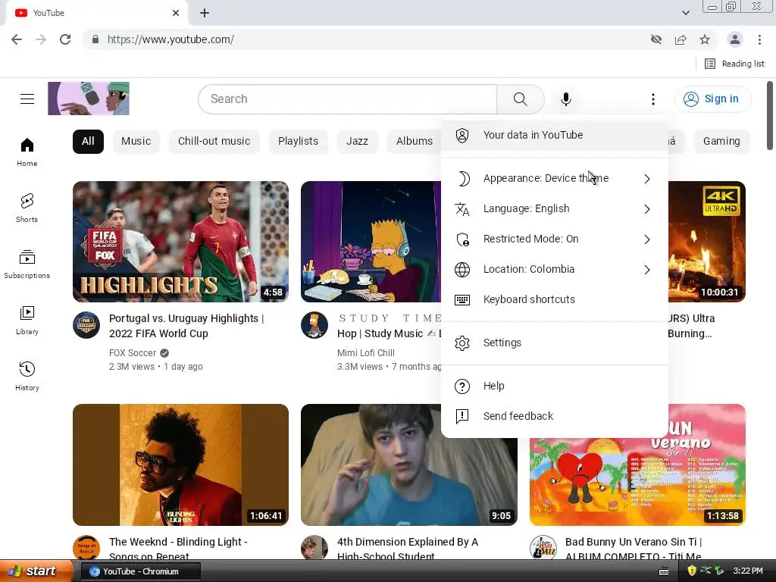Expand chevron beside Appearance

pos(647,179)
